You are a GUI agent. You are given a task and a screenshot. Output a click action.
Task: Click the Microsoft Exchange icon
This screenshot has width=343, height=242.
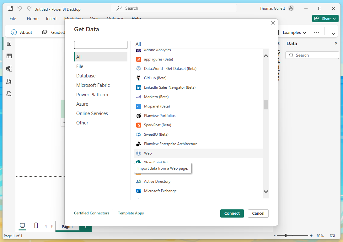click(x=139, y=191)
